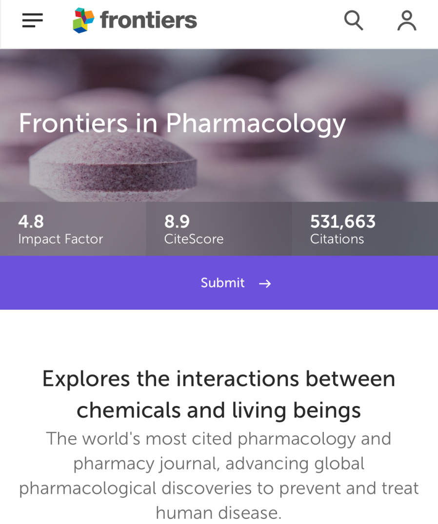Click the "human disease." closing line
The image size is (438, 524).
[219, 513]
